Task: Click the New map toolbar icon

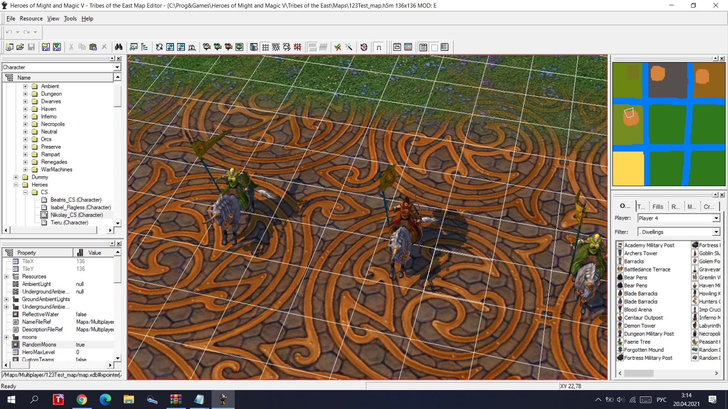Action: [x=9, y=47]
